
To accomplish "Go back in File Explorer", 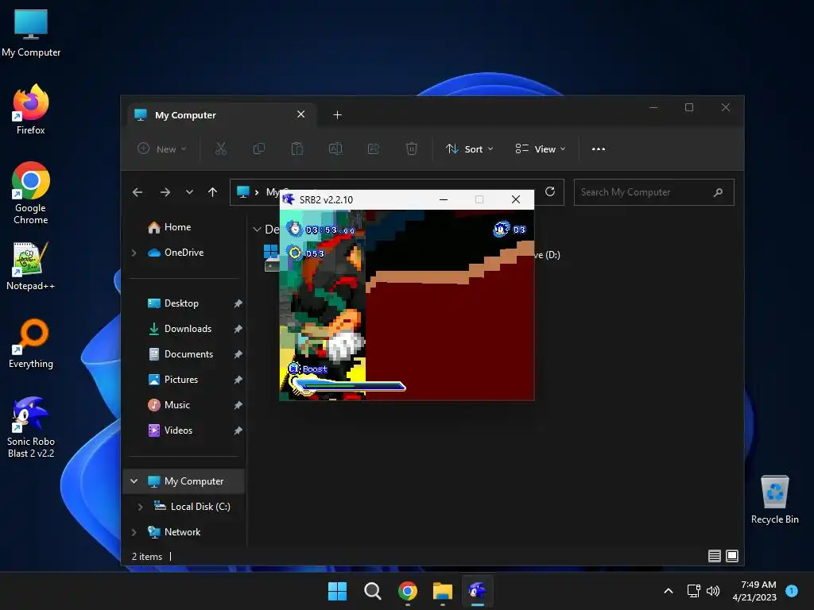I will click(138, 192).
